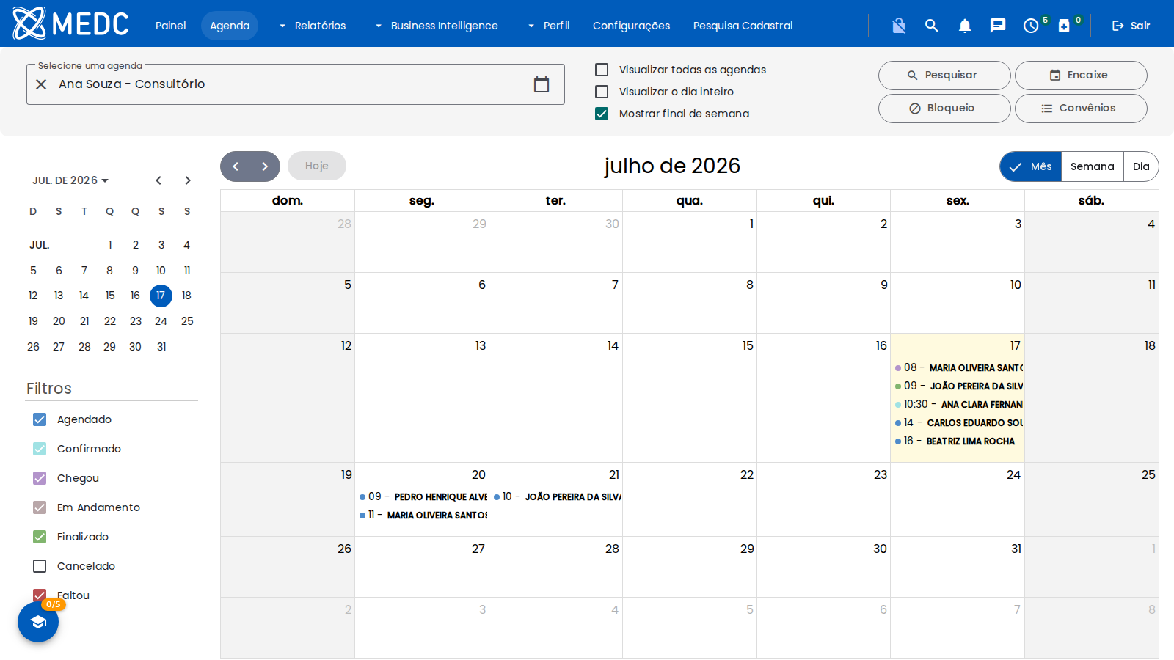Click day 1 cell in month grid
This screenshot has height=660, width=1174.
690,242
